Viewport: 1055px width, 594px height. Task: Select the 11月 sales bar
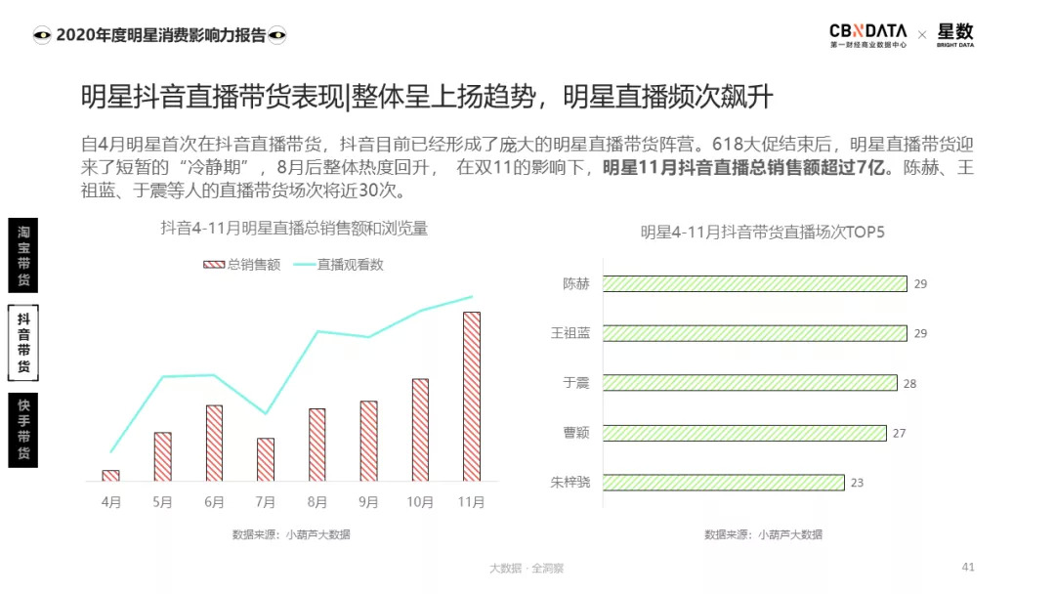pos(472,397)
